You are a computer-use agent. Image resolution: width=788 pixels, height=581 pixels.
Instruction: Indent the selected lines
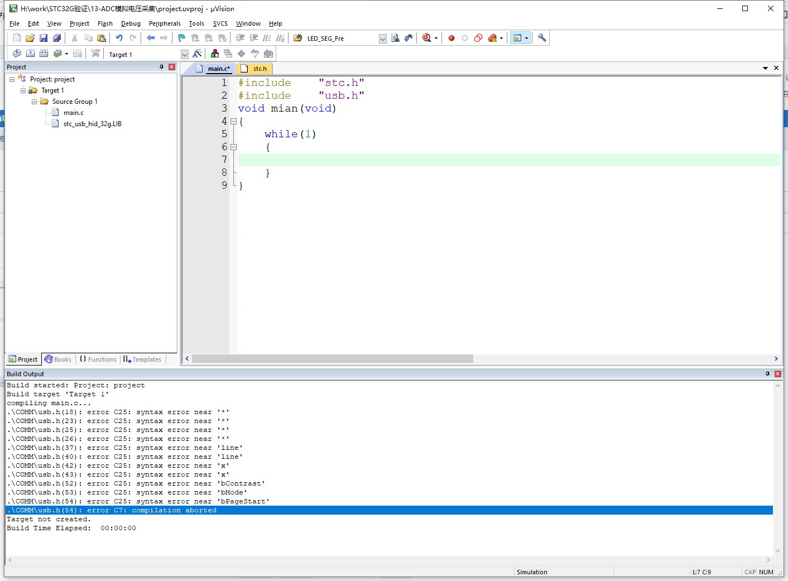point(240,38)
